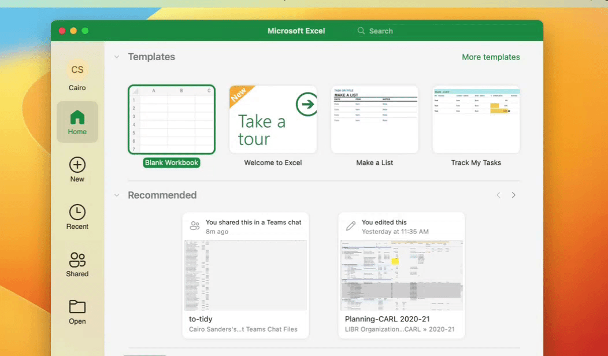Click the Teams Chat Files location text
This screenshot has width=608, height=356.
243,329
